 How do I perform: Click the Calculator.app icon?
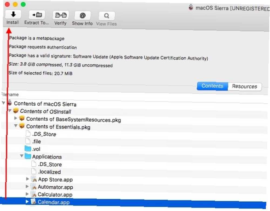coord(33,194)
